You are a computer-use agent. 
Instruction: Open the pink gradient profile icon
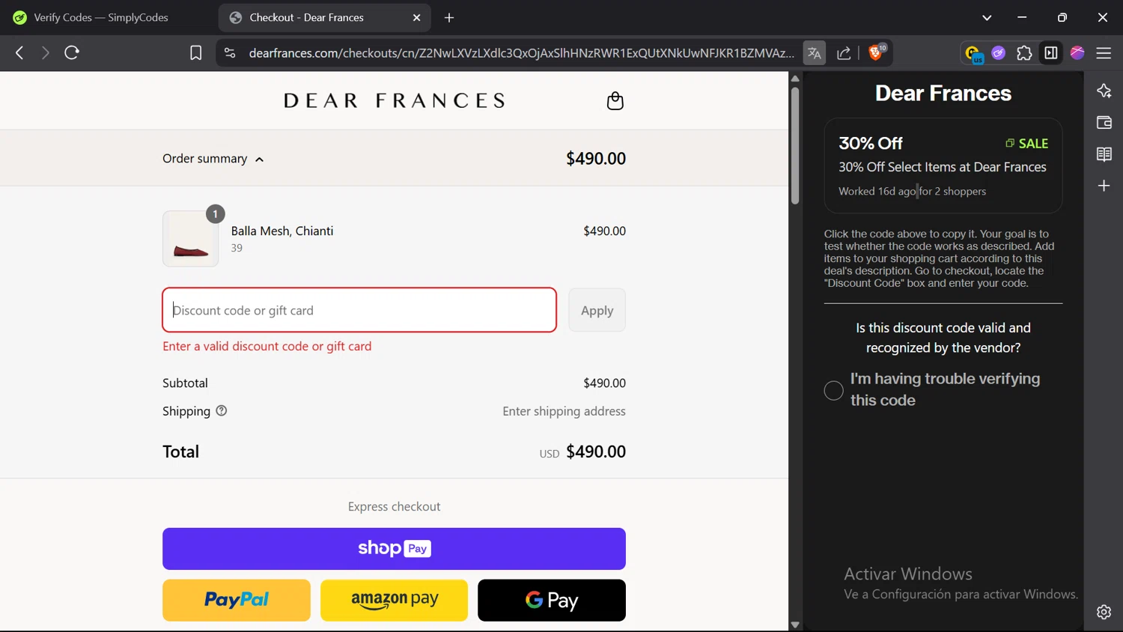1077,52
